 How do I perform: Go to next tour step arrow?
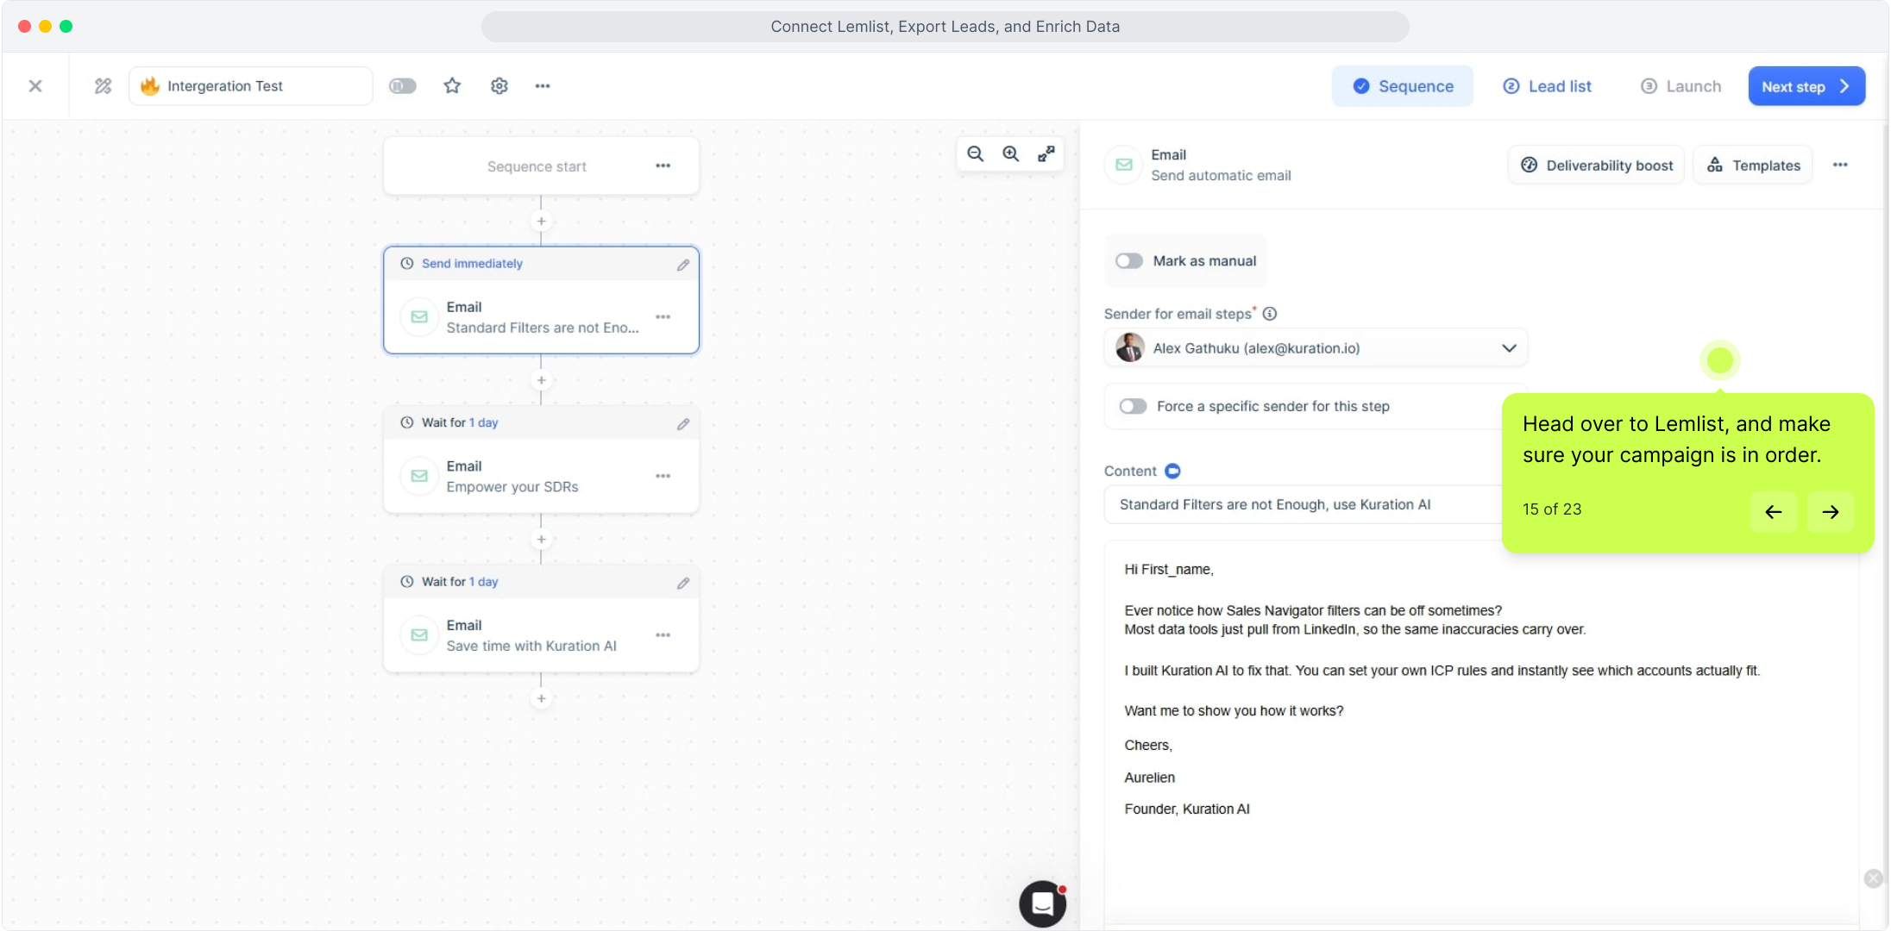click(1831, 512)
